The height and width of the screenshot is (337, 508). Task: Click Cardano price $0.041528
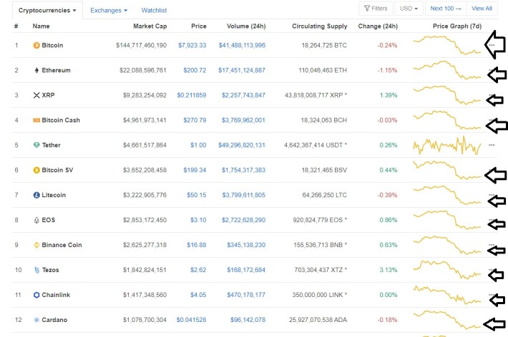pyautogui.click(x=191, y=320)
